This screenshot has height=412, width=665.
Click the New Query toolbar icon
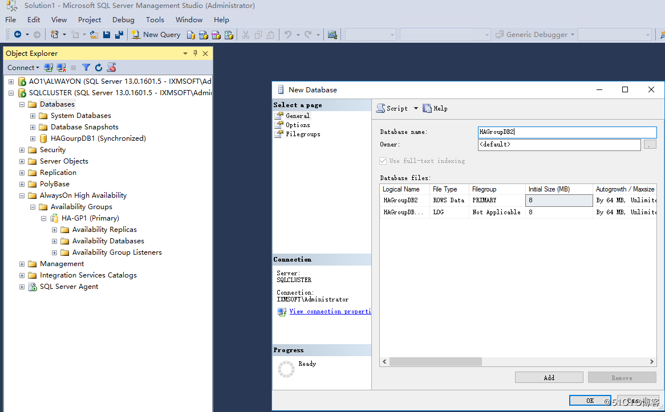click(156, 34)
